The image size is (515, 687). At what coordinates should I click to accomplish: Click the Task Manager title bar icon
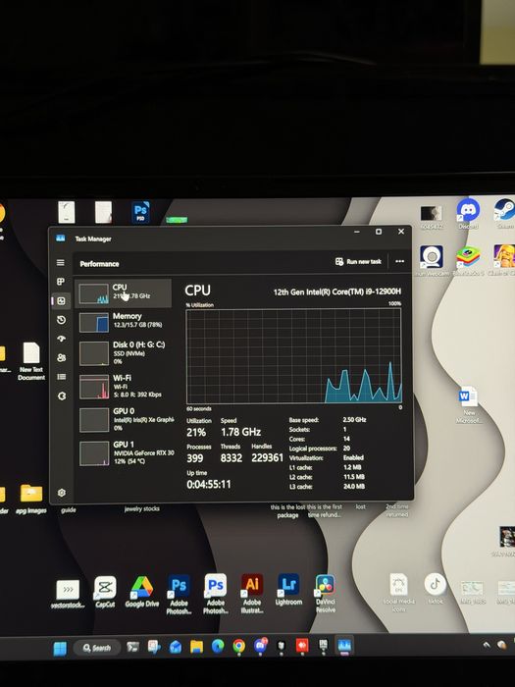[61, 238]
